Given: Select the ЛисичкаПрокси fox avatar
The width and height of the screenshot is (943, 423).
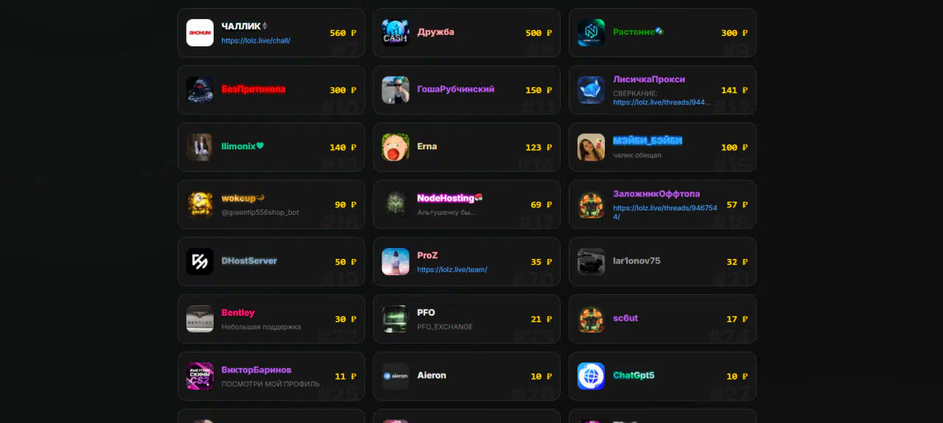Looking at the screenshot, I should click(591, 90).
